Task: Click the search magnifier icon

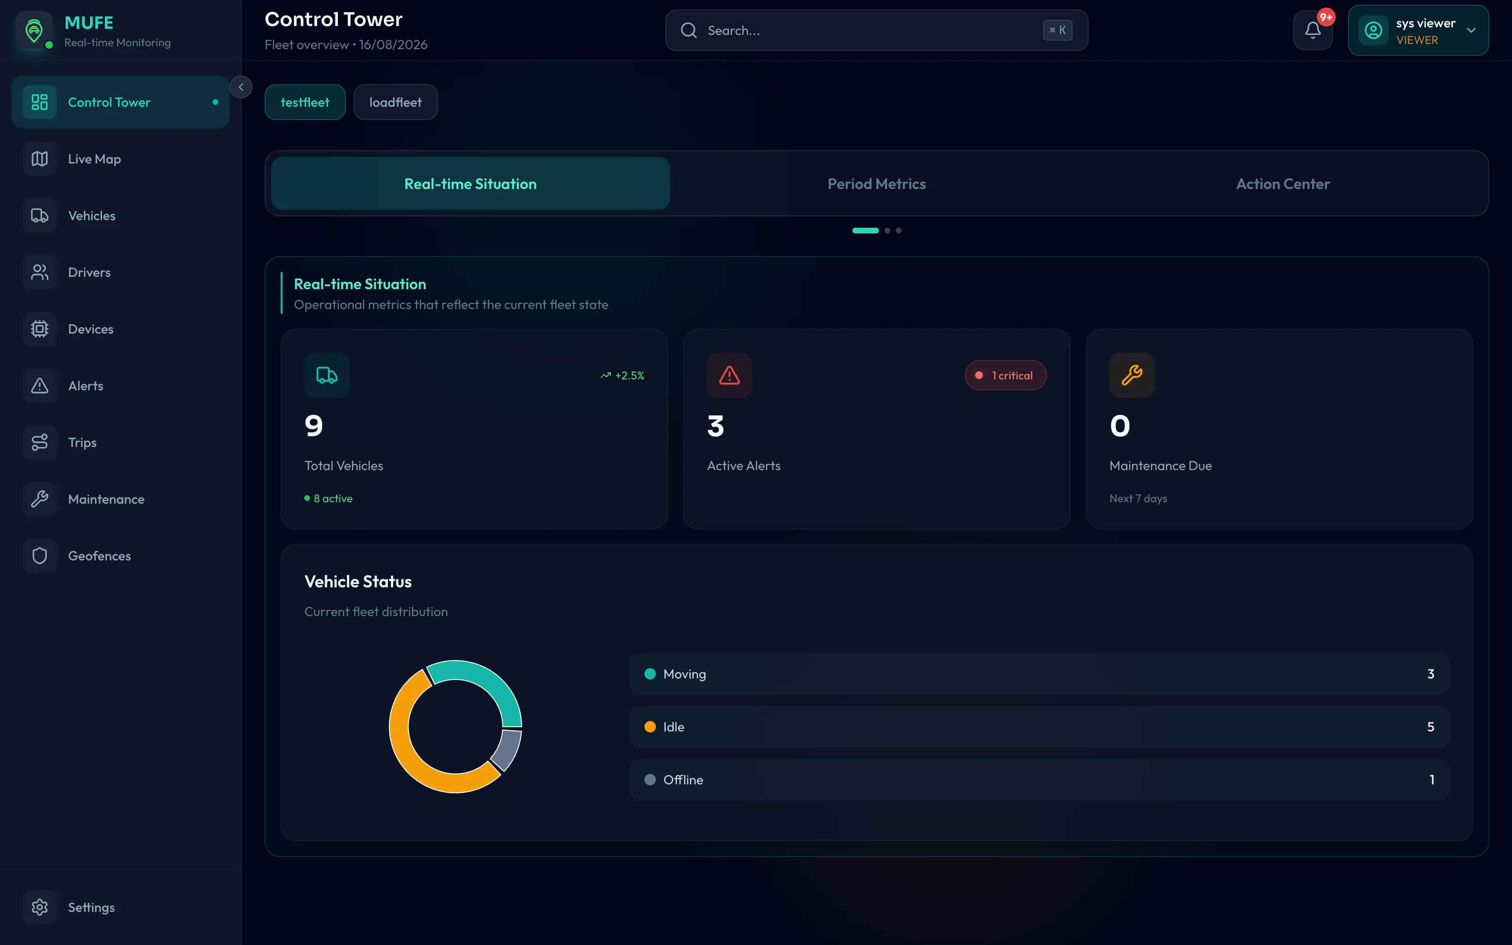Action: click(x=688, y=30)
